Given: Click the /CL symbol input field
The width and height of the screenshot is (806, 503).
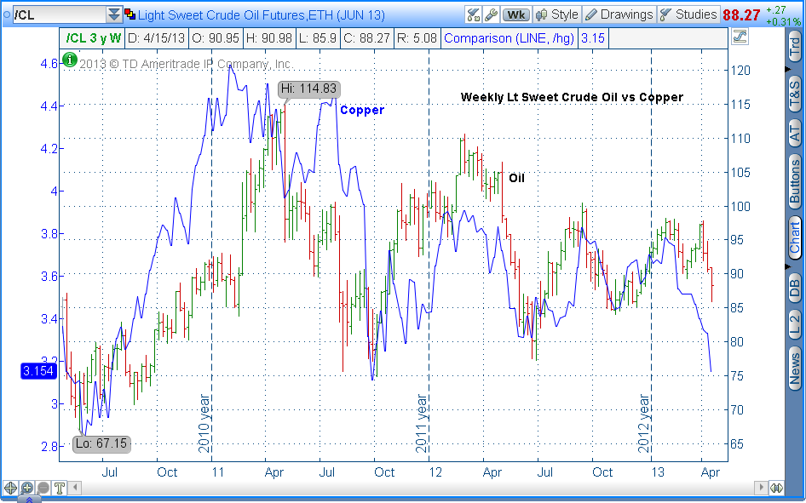Looking at the screenshot, I should pos(54,14).
